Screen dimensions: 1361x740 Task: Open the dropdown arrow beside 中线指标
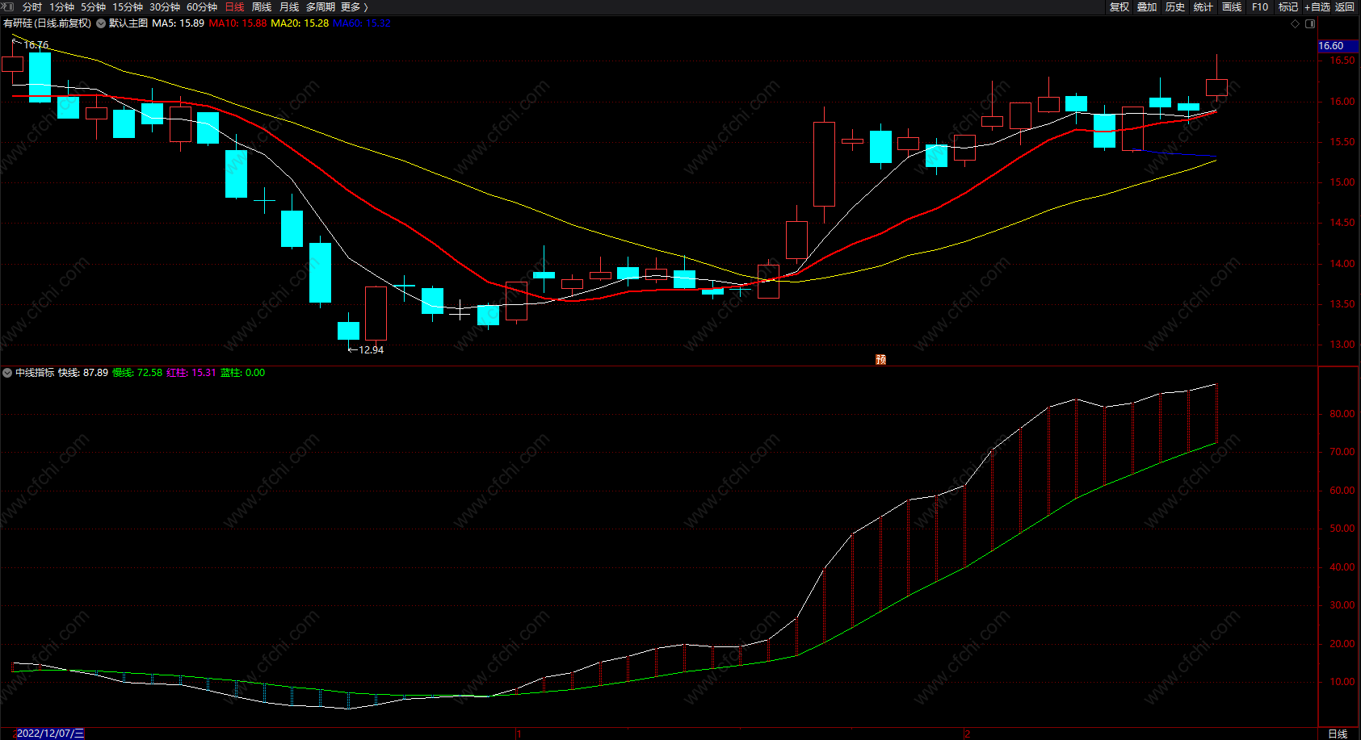coord(7,373)
